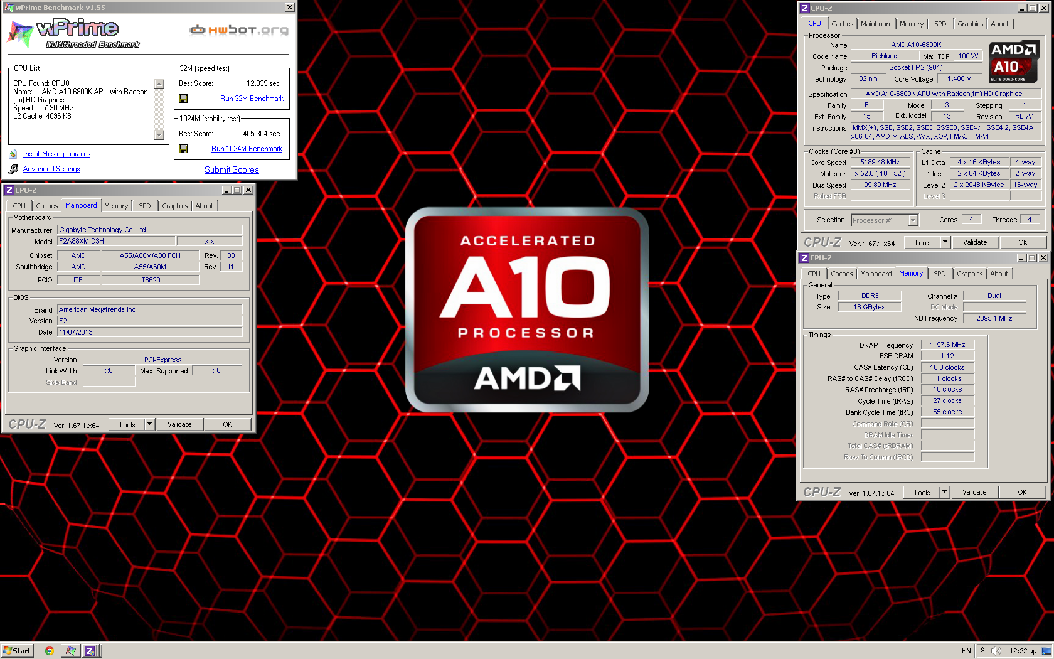Click the wPrime title bar icon
This screenshot has height=659, width=1054.
9,8
